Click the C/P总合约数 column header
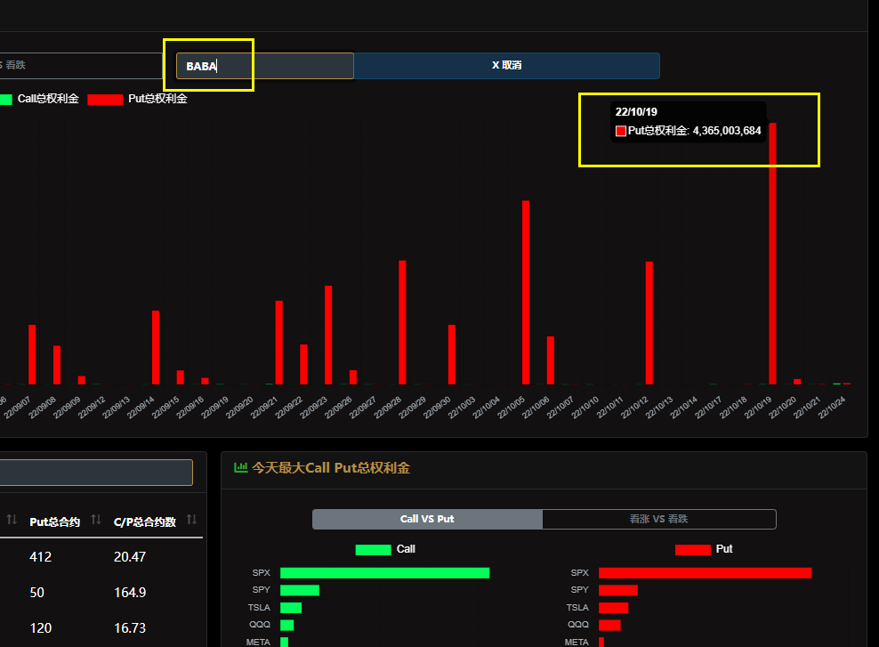Screen dimensions: 879x647 [145, 522]
